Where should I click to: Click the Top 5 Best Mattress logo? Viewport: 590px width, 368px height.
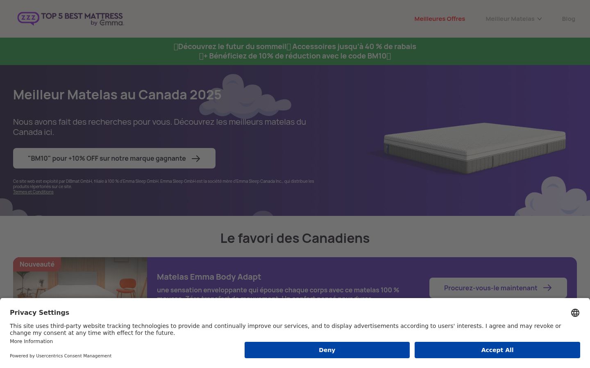[70, 19]
